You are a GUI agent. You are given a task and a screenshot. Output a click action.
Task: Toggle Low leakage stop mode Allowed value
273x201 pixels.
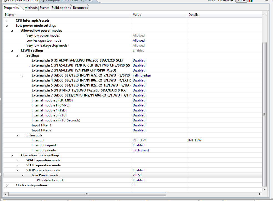(x=139, y=40)
